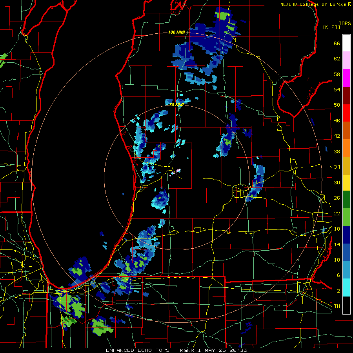This screenshot has width=353, height=353.
Task: Click the amber-gold legend swatch
Action: 346,166
